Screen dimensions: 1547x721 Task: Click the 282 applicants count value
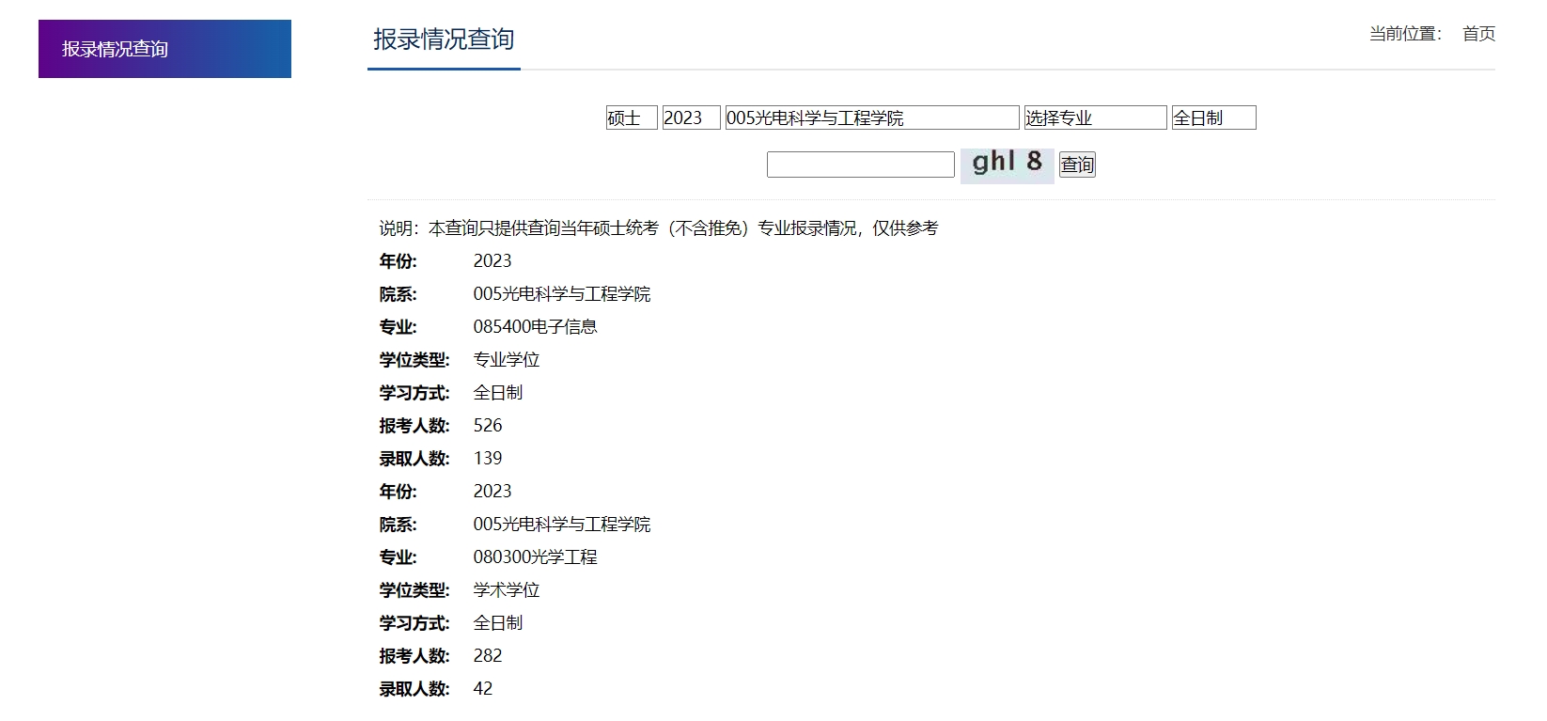click(488, 656)
